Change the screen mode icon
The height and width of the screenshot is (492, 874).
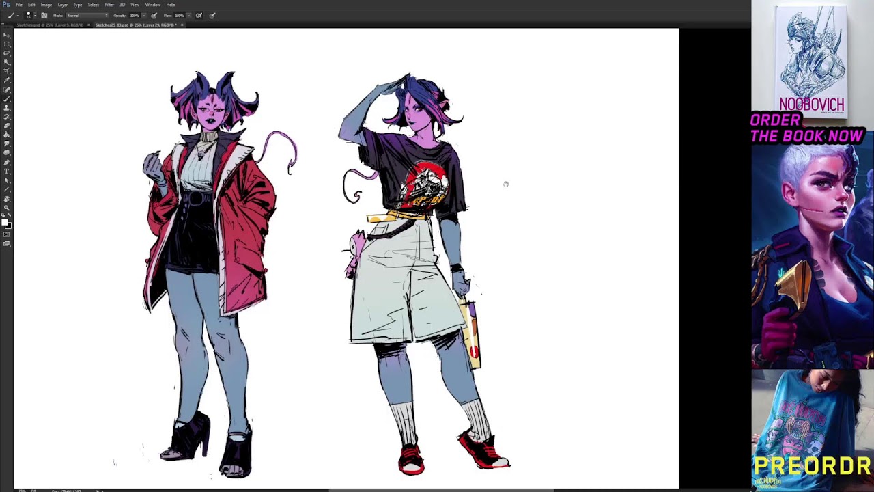click(x=7, y=243)
